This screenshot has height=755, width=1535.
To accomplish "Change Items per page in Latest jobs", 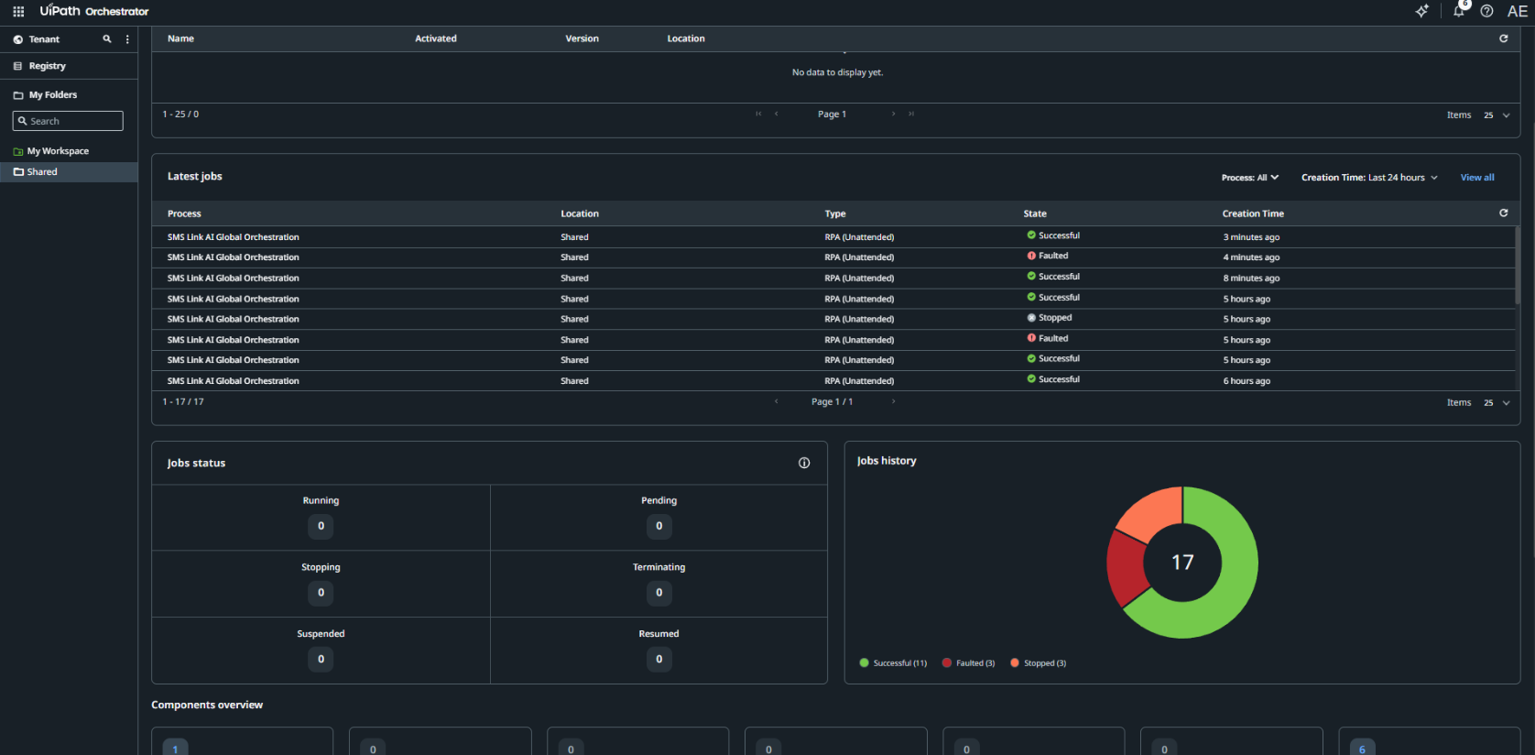I will (x=1497, y=402).
